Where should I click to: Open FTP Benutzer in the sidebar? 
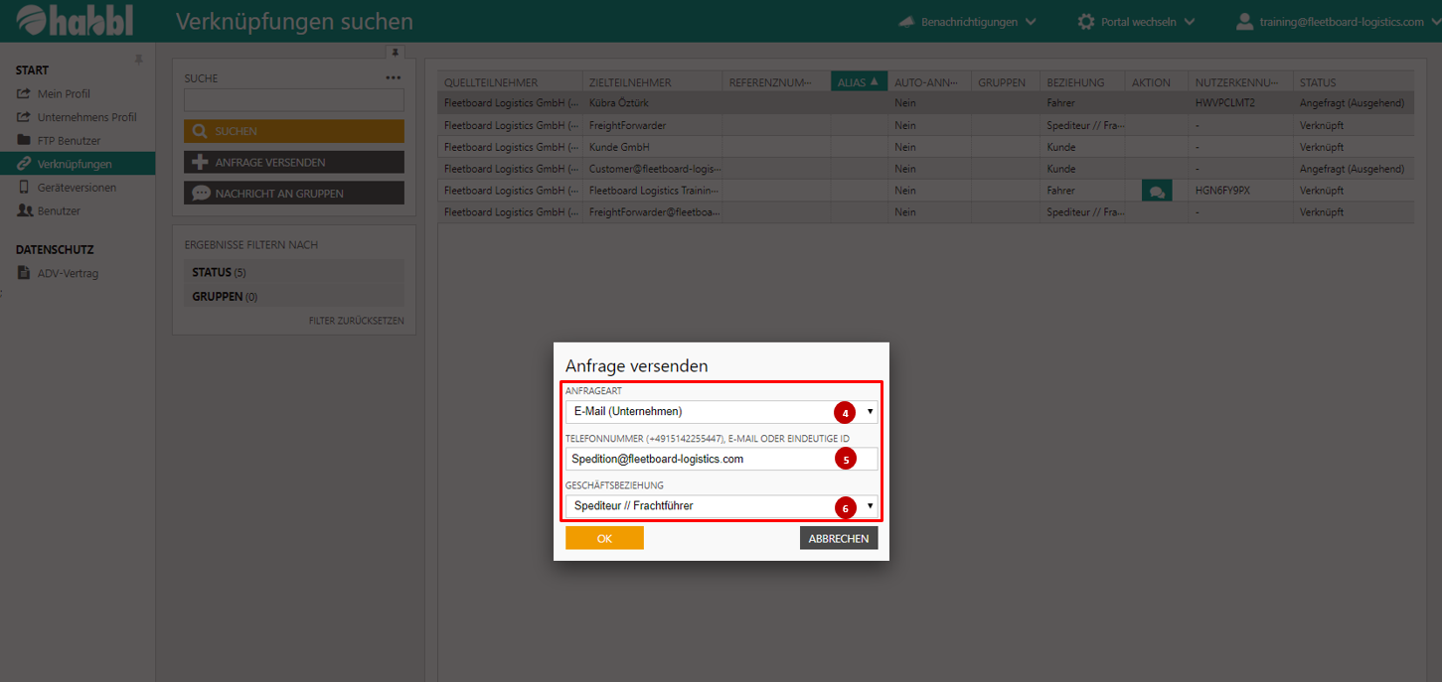click(69, 141)
